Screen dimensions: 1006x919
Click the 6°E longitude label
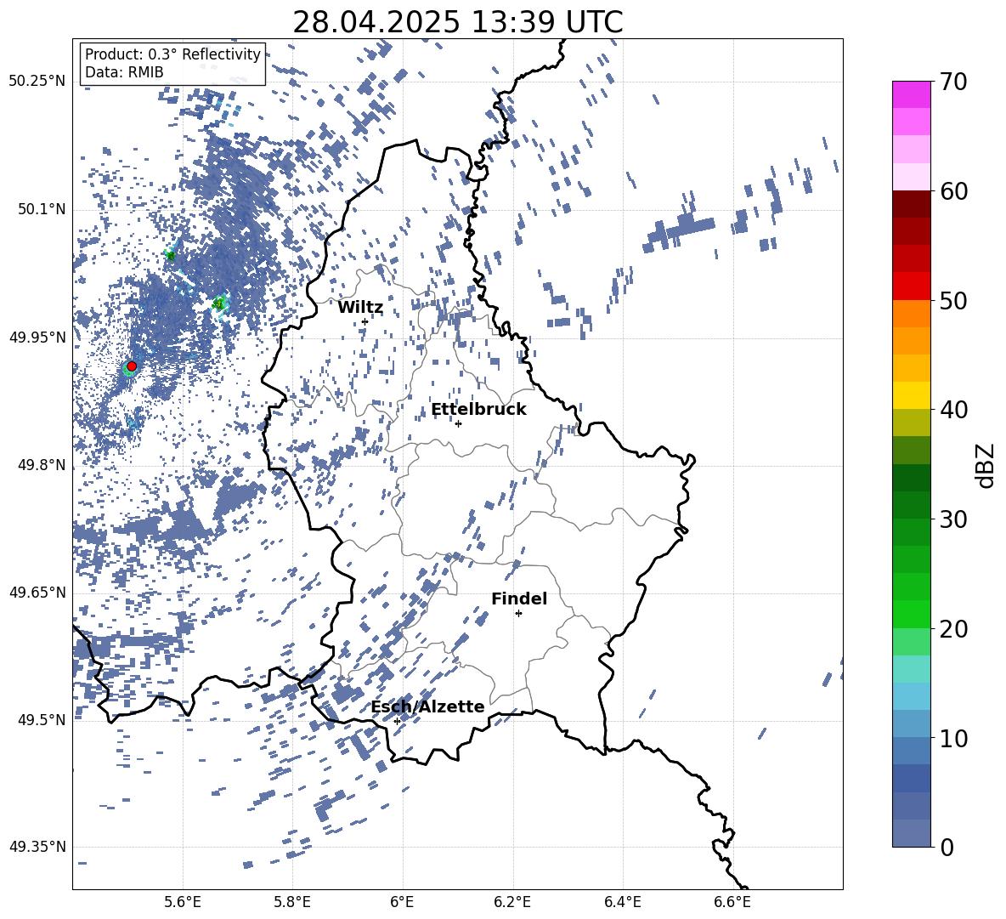tap(402, 902)
